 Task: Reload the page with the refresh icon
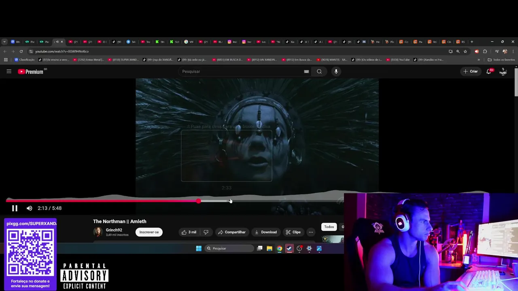pos(21,51)
